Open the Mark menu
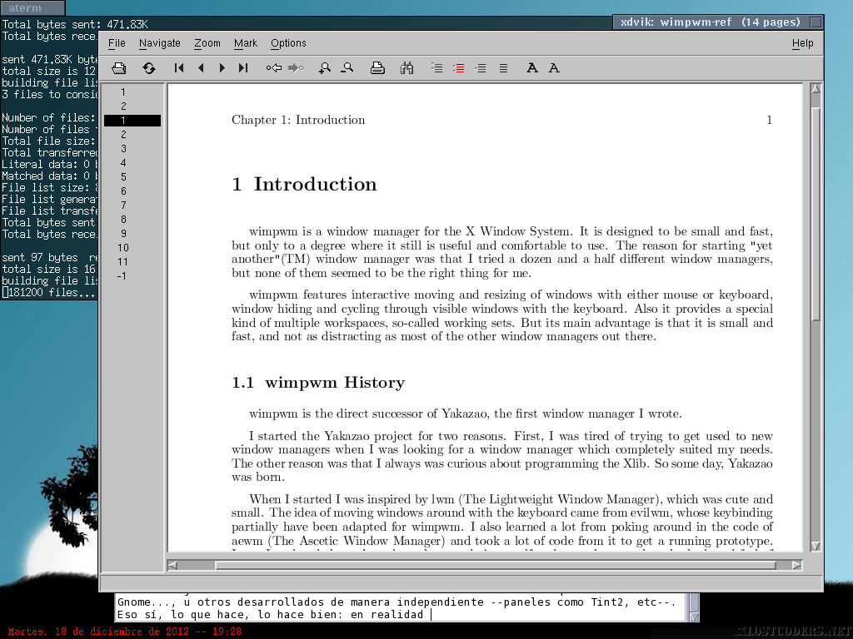The height and width of the screenshot is (639, 853). coord(246,43)
